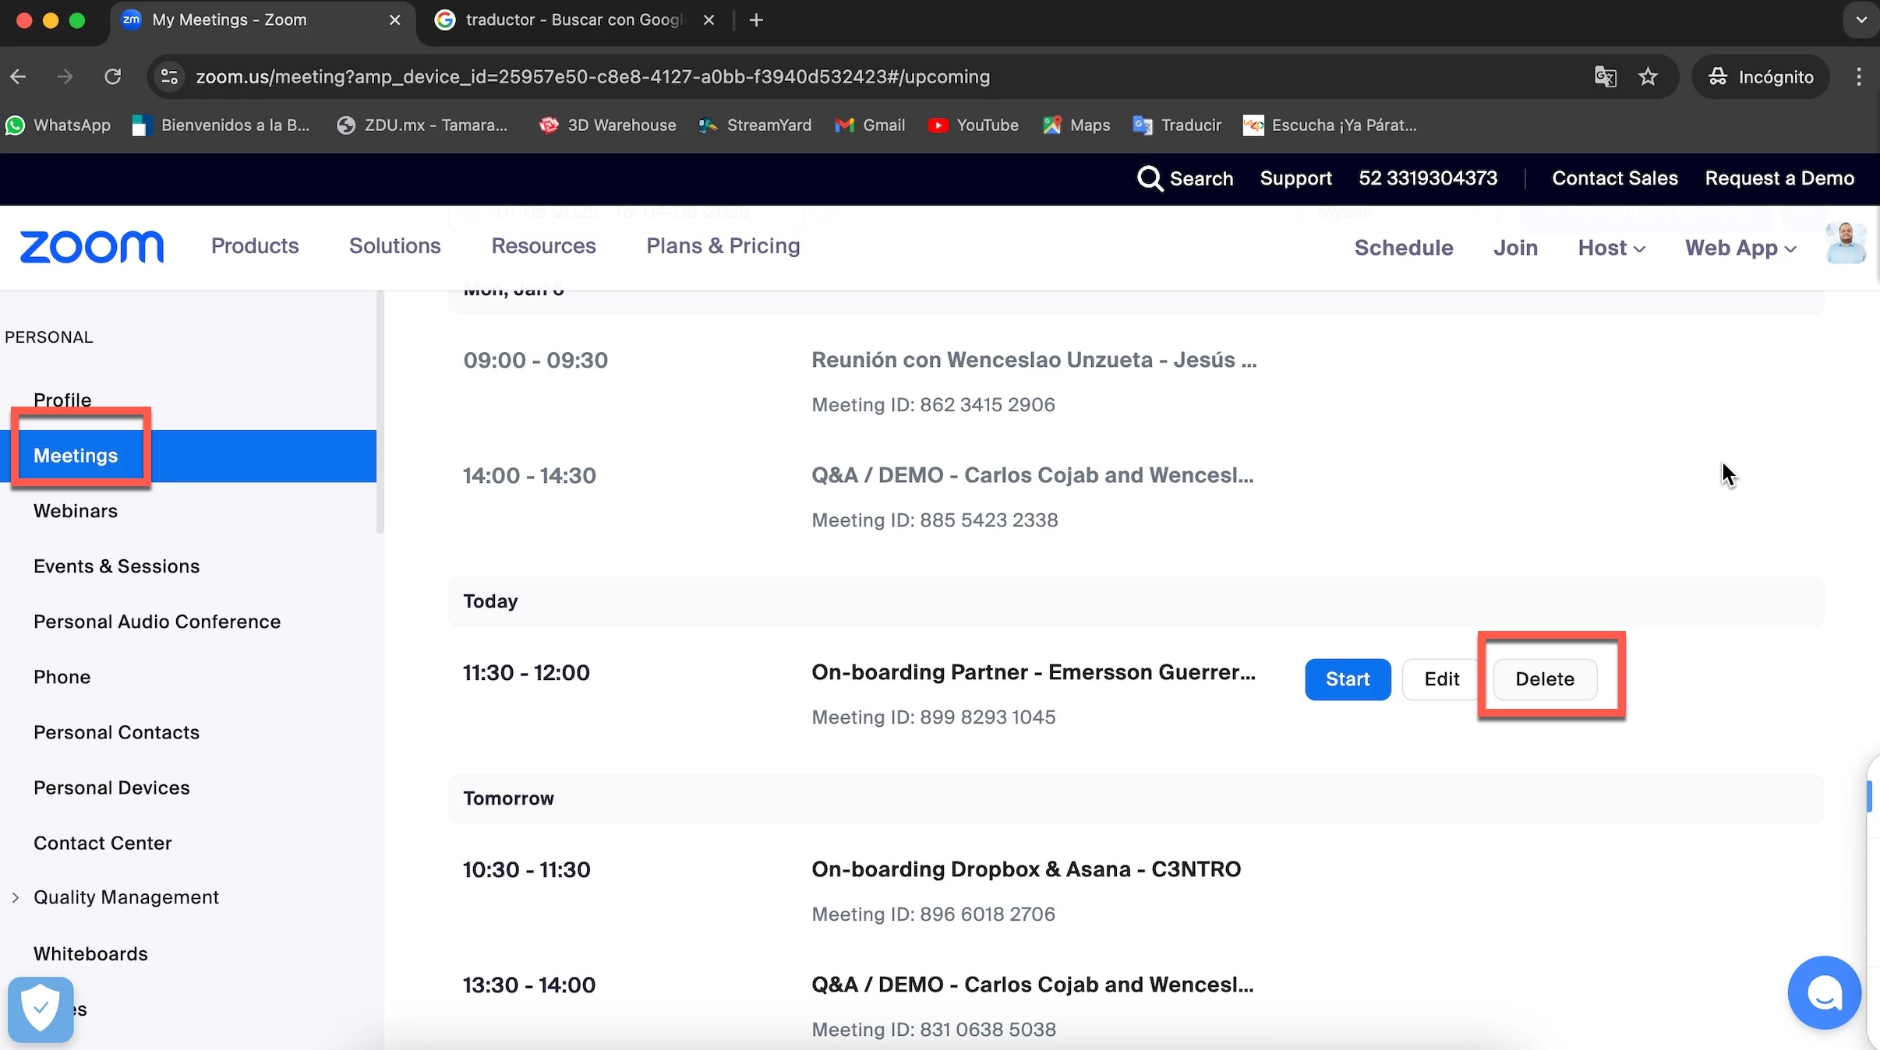Click the security shield badge icon

pos(41,1009)
